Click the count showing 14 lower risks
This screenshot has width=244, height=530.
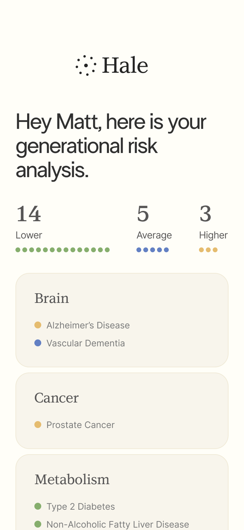pyautogui.click(x=29, y=214)
